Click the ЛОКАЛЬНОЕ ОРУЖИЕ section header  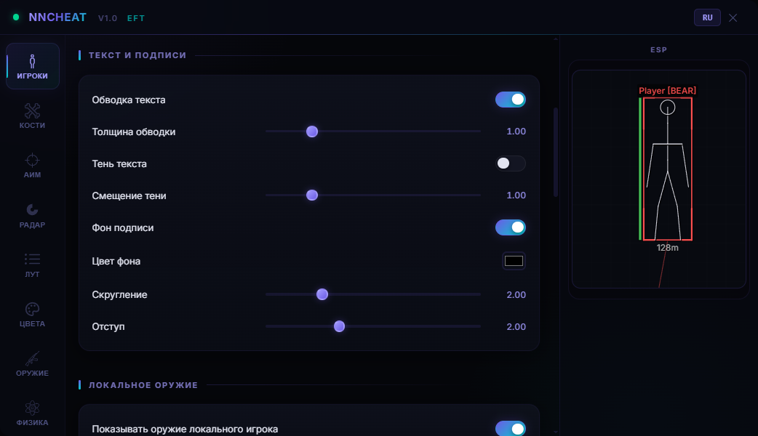(x=143, y=385)
